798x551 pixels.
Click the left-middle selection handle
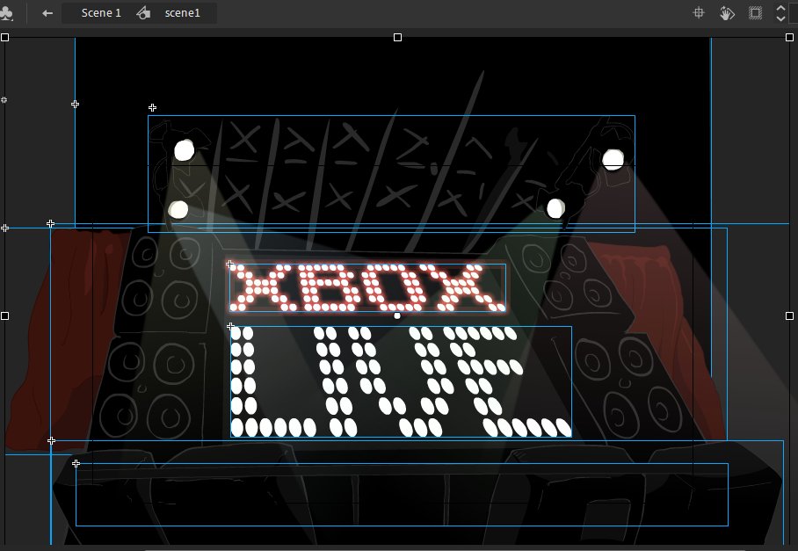click(x=5, y=316)
